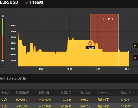Image resolution: width=138 pixels, height=108 pixels.
Task: Click the green up-arrow buy button
Action: click(135, 46)
